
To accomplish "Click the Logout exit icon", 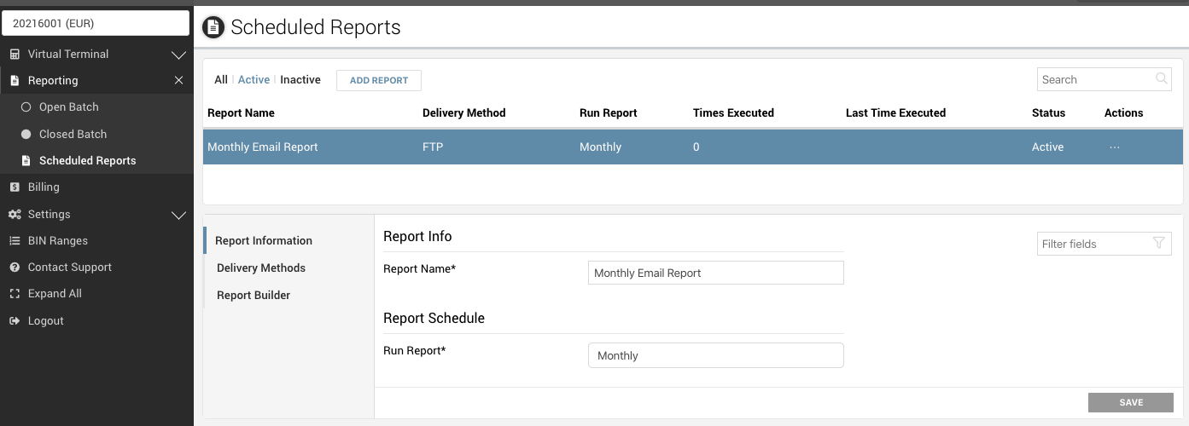I will pos(15,321).
